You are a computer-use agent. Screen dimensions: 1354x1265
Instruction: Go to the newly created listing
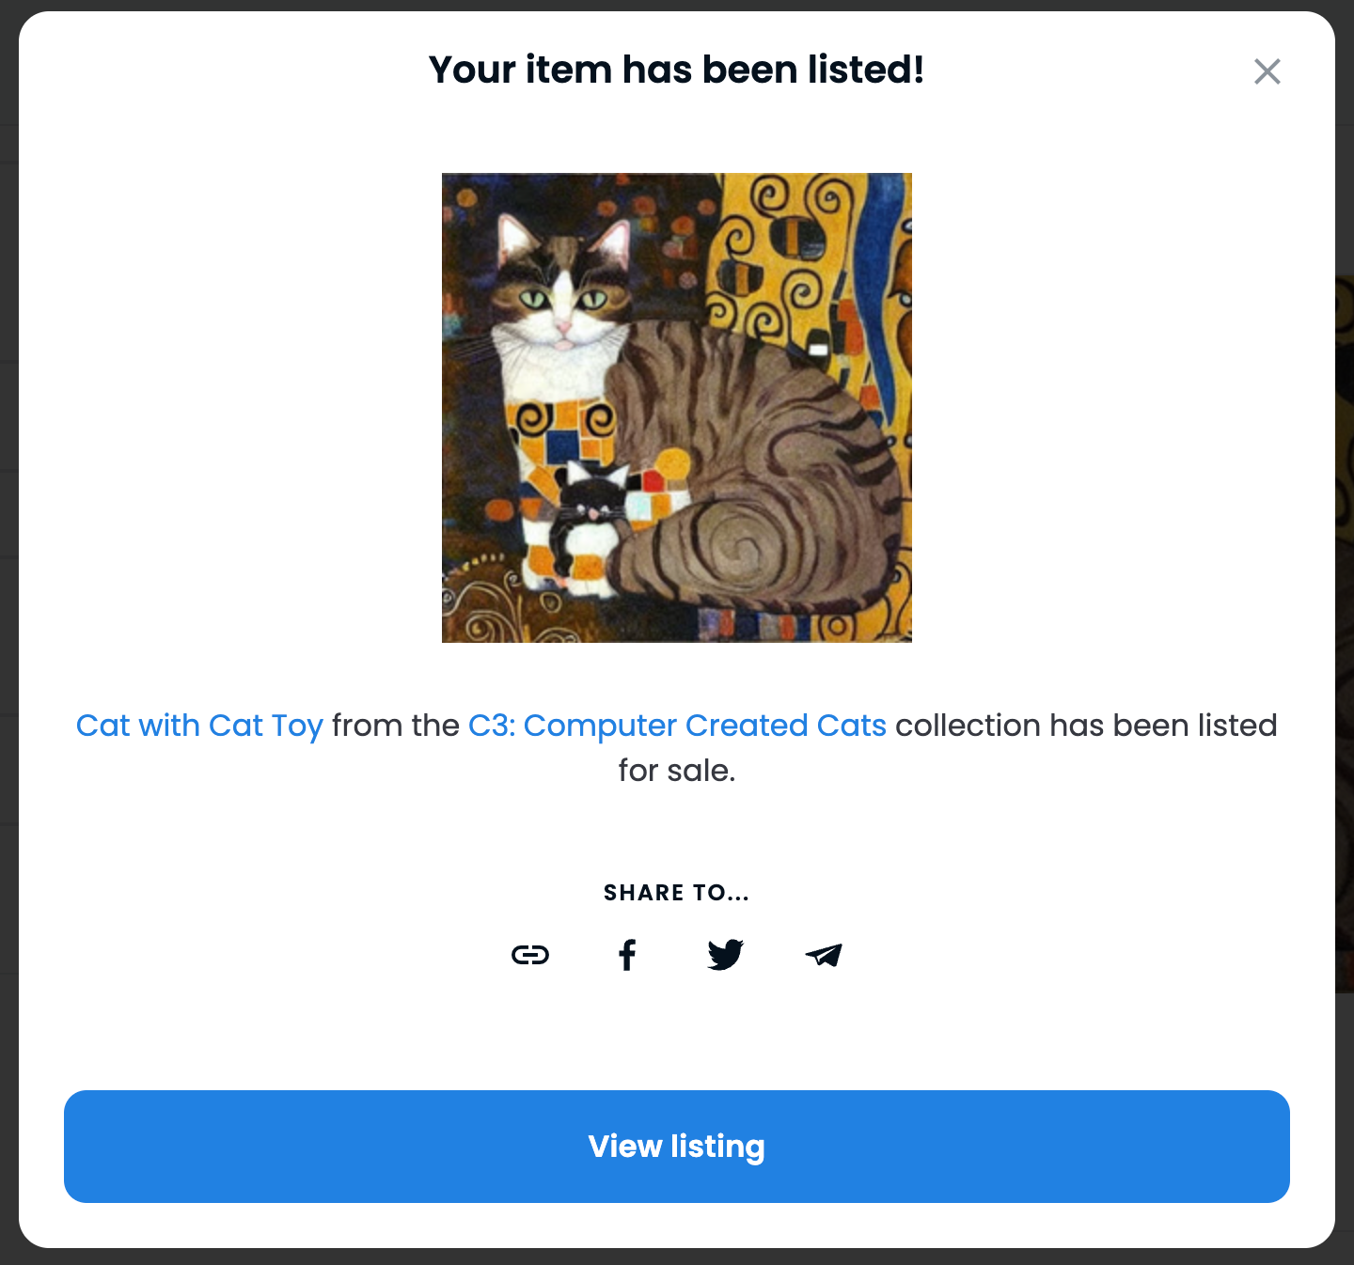[677, 1147]
